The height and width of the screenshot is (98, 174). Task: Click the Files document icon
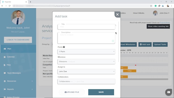(x=4, y=65)
